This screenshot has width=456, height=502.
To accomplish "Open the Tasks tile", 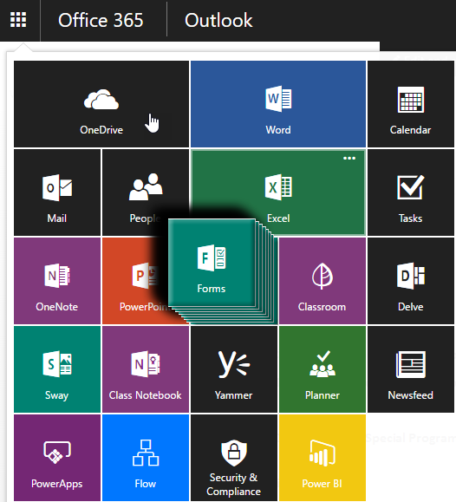I will (411, 192).
